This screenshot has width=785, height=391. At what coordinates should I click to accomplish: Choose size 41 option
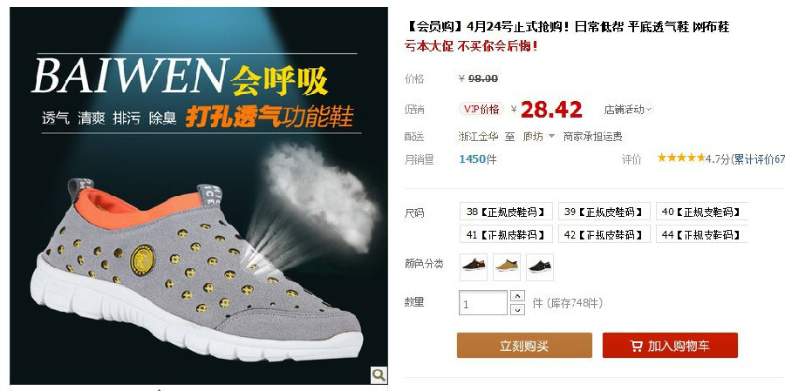coord(506,234)
